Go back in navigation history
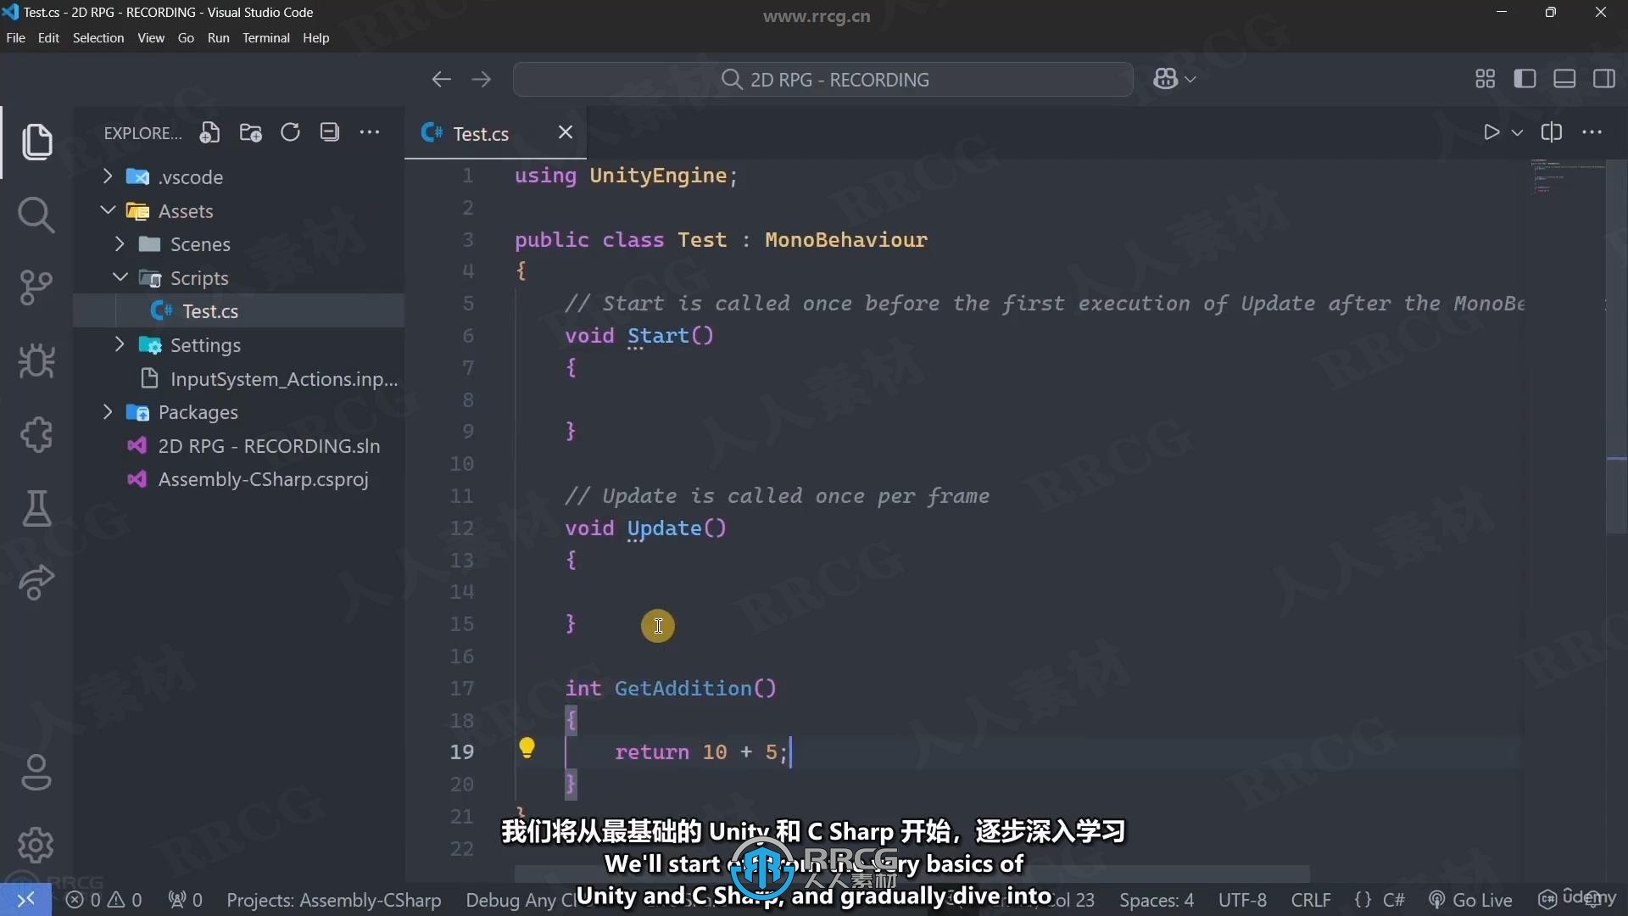 tap(441, 79)
